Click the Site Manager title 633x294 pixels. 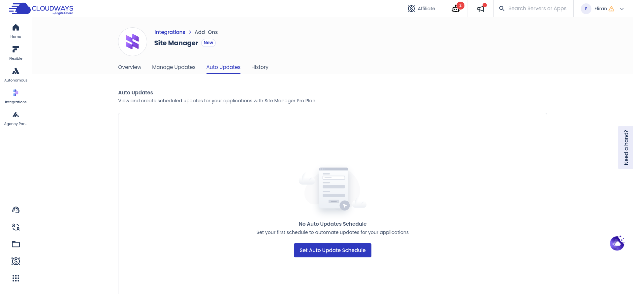(176, 43)
